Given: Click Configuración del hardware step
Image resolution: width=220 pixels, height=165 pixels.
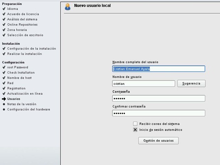Looking at the screenshot, I should [29, 109].
